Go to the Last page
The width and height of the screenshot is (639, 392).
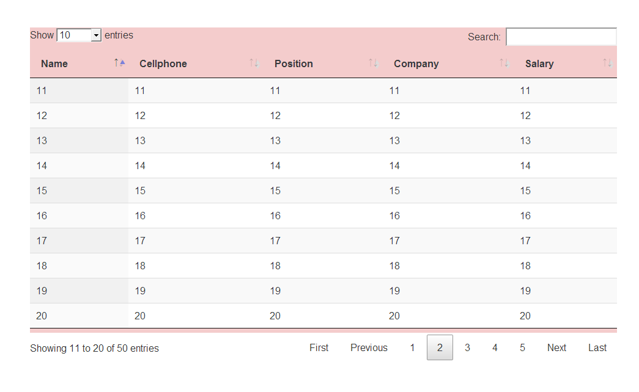pos(597,347)
